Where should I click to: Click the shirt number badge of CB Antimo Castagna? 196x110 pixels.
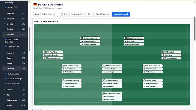(x=63, y=80)
